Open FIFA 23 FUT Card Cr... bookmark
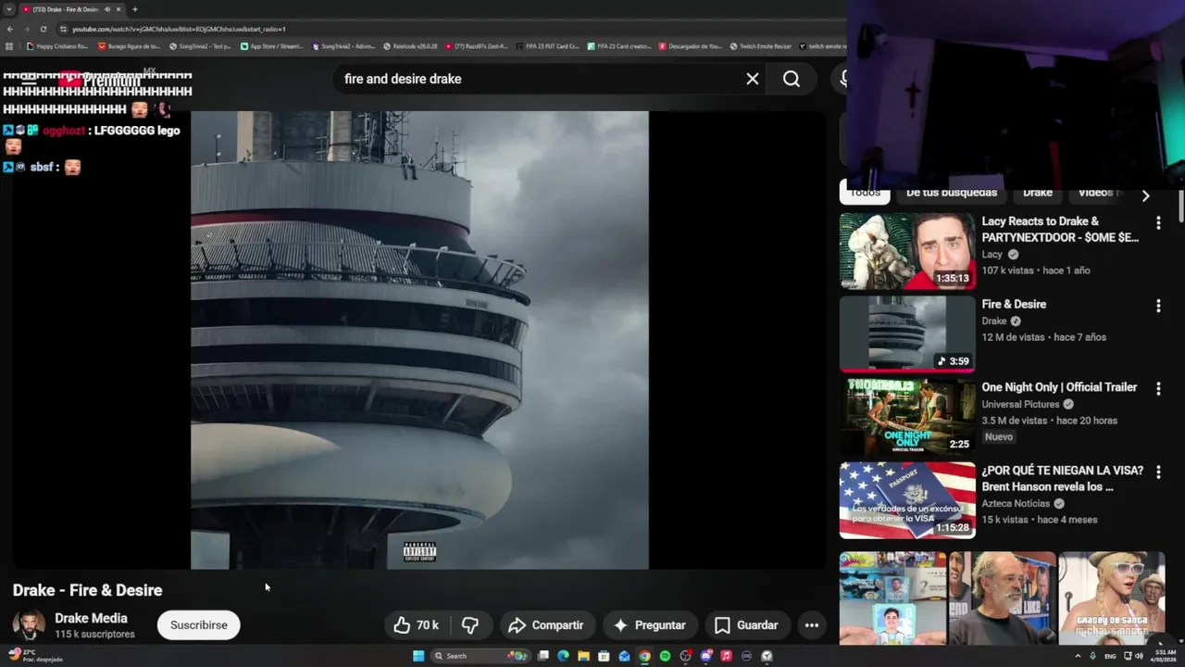The image size is (1185, 667). [x=547, y=46]
